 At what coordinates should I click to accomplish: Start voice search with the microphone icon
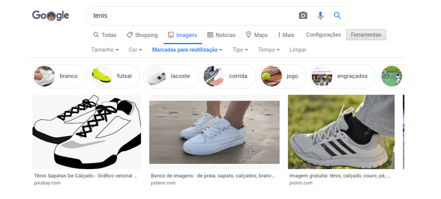point(320,15)
